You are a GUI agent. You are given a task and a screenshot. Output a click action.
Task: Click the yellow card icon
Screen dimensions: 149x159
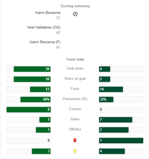click(75, 151)
